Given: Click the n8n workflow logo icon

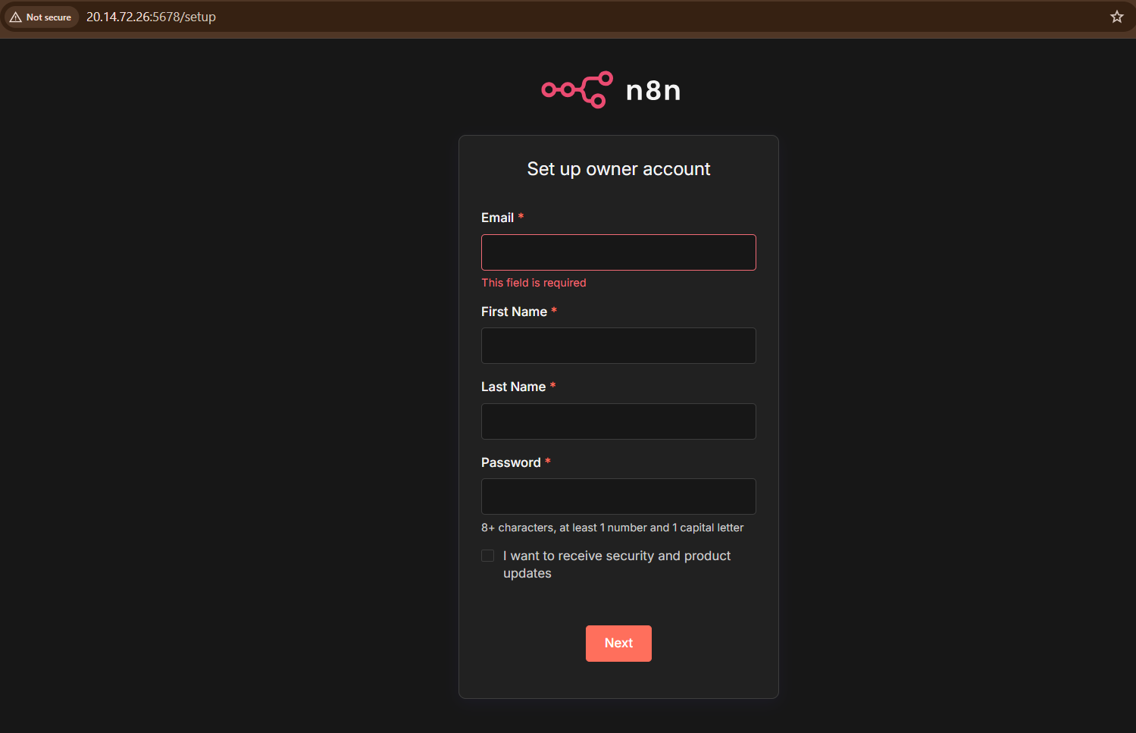Looking at the screenshot, I should pyautogui.click(x=577, y=90).
